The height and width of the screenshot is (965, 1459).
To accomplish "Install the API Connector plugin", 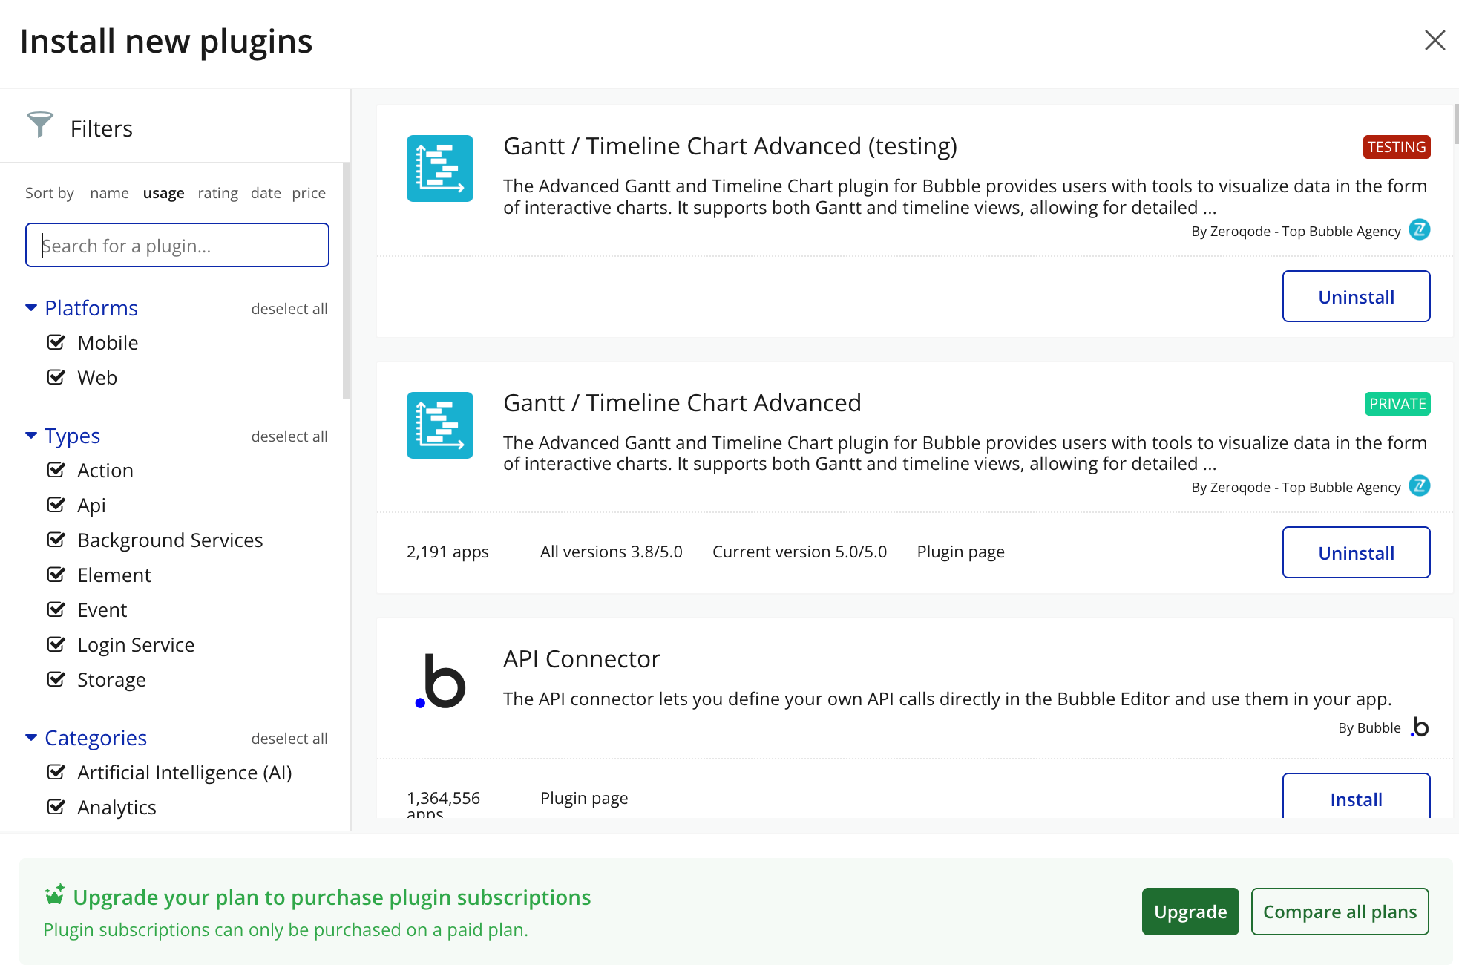I will (1355, 799).
